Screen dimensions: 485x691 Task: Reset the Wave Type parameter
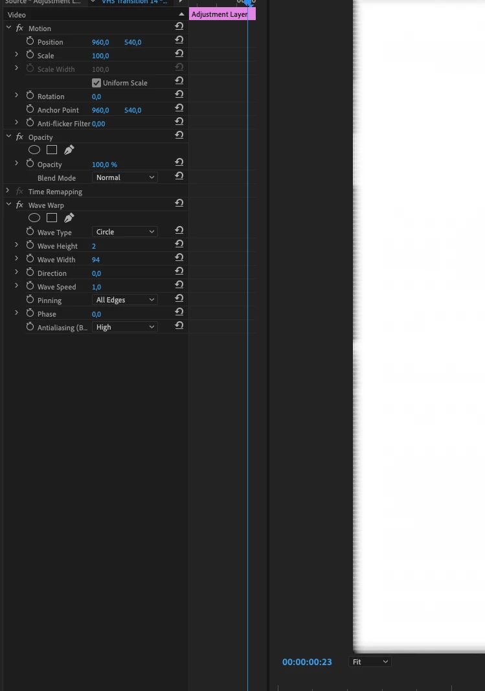(179, 231)
